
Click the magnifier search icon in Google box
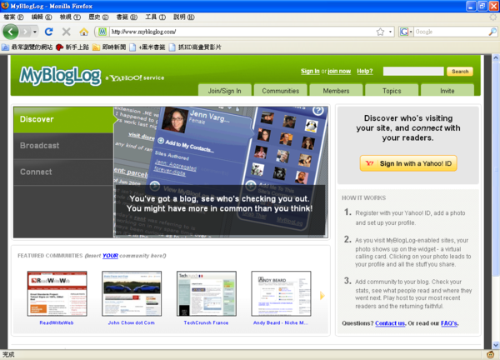point(492,32)
